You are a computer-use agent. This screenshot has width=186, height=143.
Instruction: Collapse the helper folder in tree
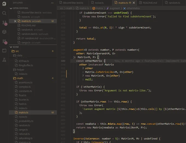point(33,70)
